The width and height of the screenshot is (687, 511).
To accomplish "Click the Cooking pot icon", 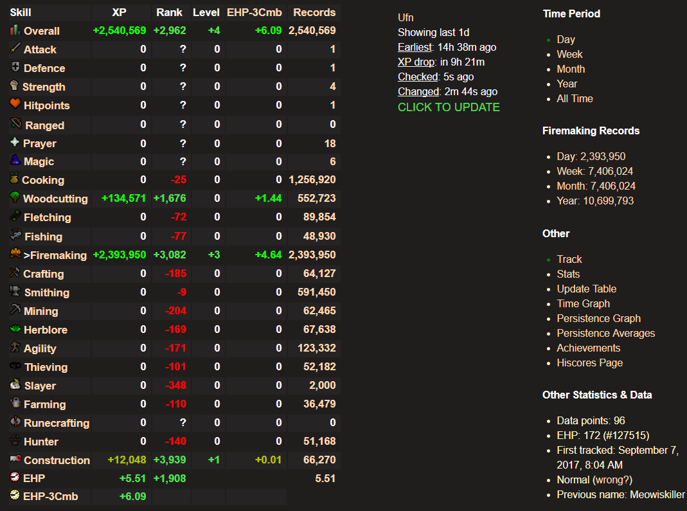I will (x=14, y=179).
